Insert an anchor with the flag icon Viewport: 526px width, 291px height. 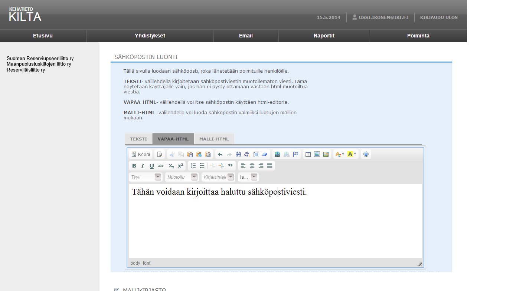tap(295, 155)
